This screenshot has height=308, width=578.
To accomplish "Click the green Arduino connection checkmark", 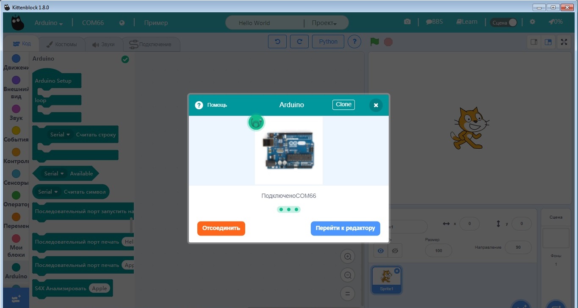I will pos(125,59).
